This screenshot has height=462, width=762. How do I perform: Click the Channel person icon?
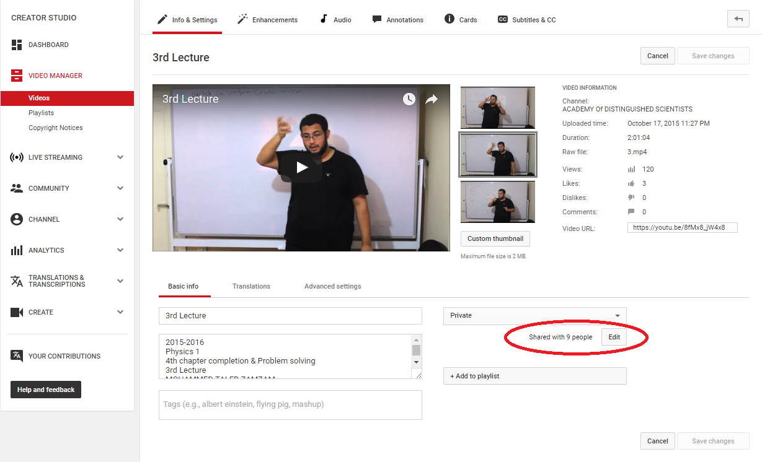point(17,219)
